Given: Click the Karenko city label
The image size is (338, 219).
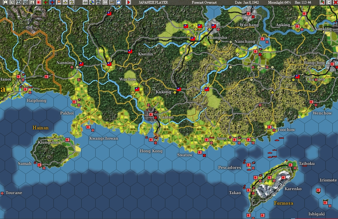Looking at the screenshot, I should [293, 188].
